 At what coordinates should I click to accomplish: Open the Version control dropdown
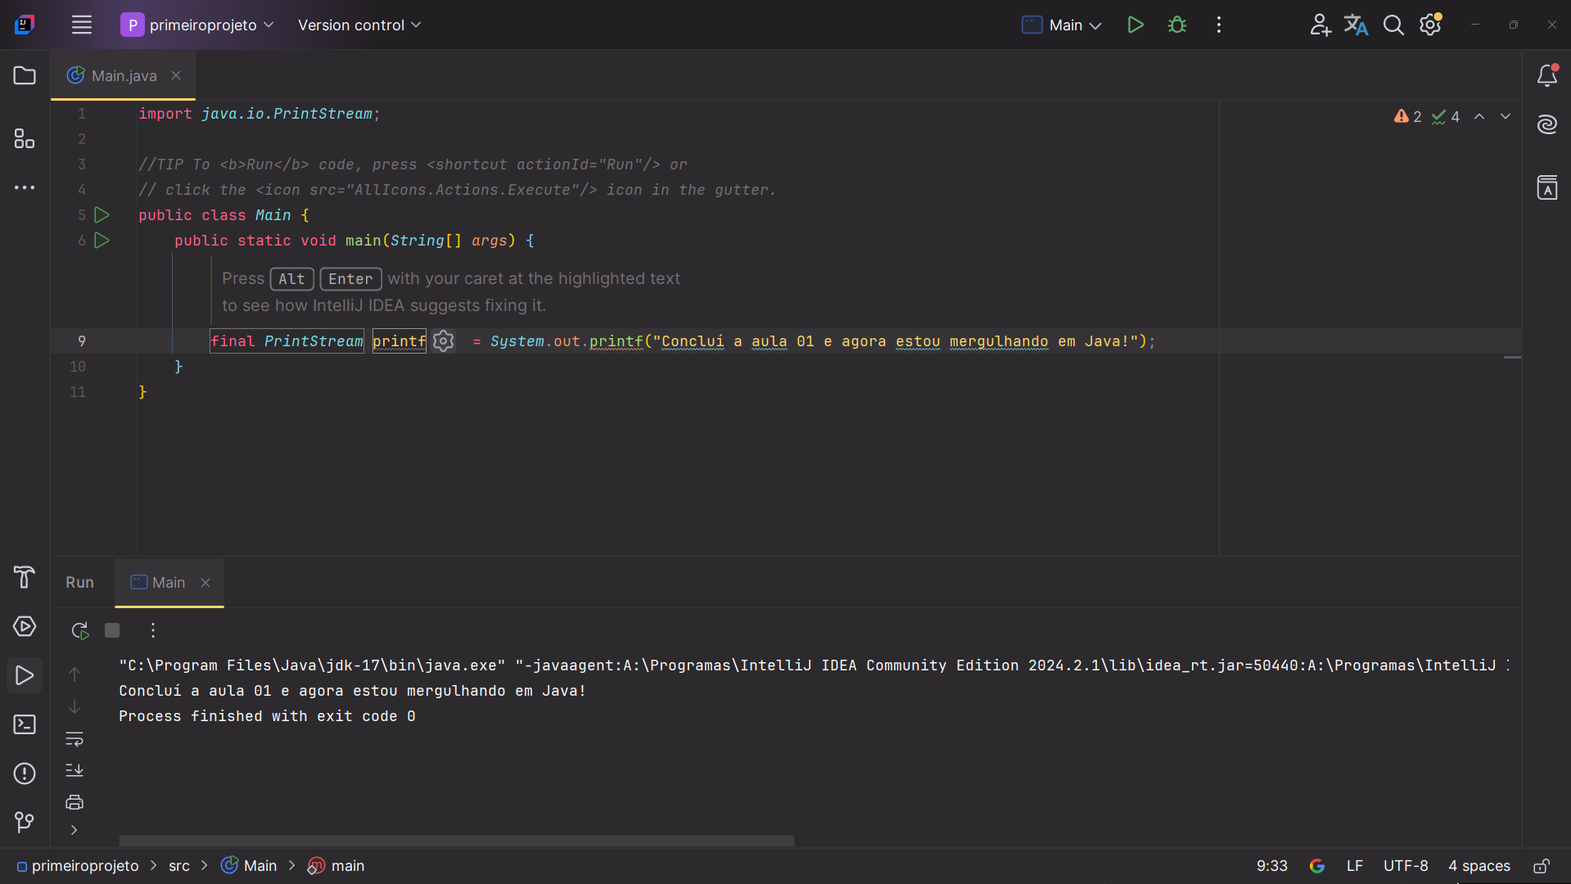click(x=359, y=25)
